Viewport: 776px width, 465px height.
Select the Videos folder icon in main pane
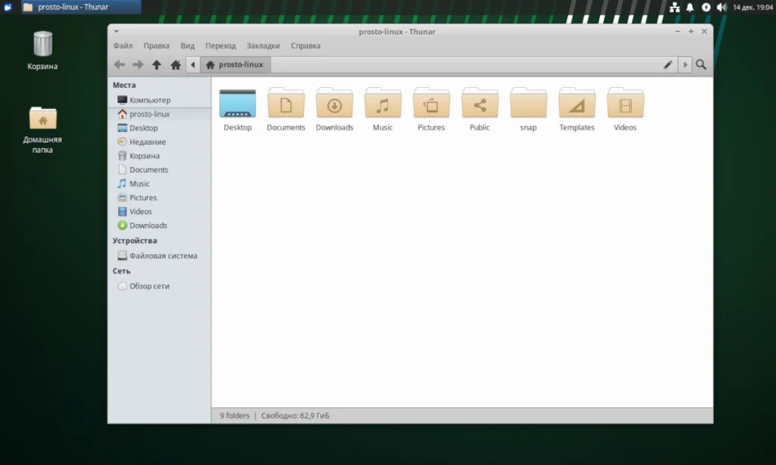(x=625, y=104)
